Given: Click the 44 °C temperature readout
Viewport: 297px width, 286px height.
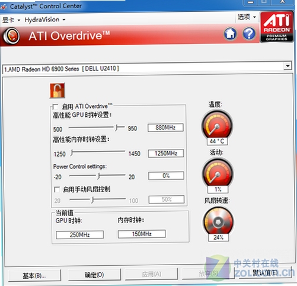Looking at the screenshot, I should tap(217, 141).
